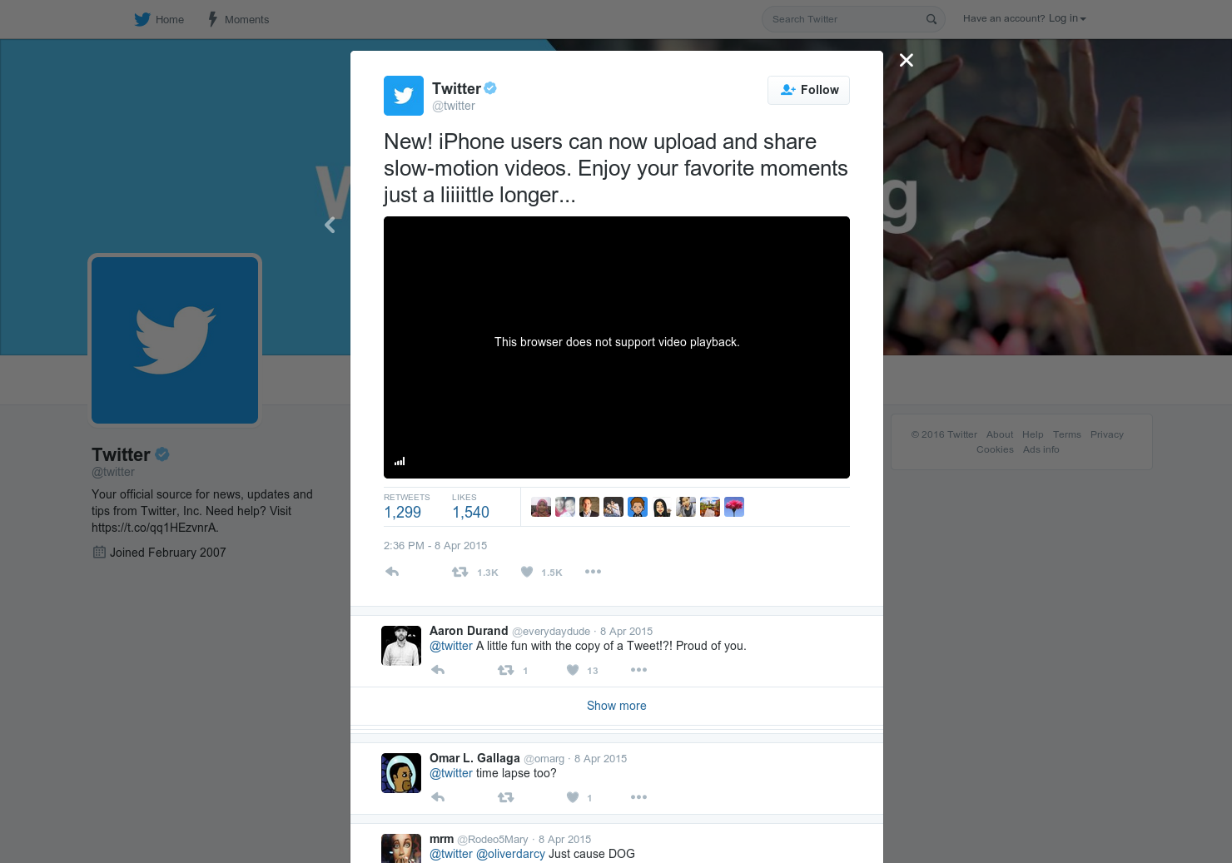This screenshot has width=1232, height=863.
Task: Click inside the Search Twitter field
Action: [x=841, y=18]
